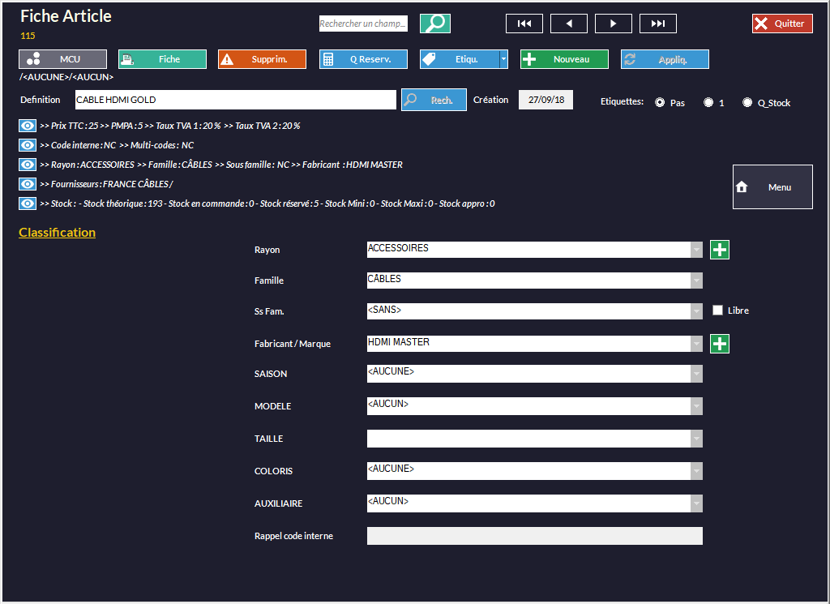This screenshot has height=604, width=830.
Task: Enable the Libre checkbox
Action: pyautogui.click(x=717, y=311)
